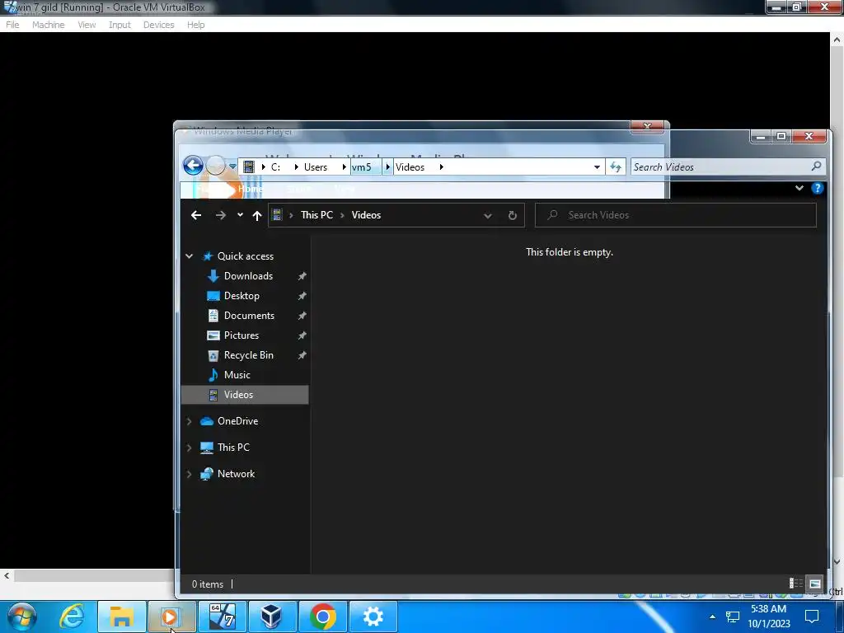Image resolution: width=844 pixels, height=633 pixels.
Task: Open Pictures in Quick access
Action: tap(241, 335)
